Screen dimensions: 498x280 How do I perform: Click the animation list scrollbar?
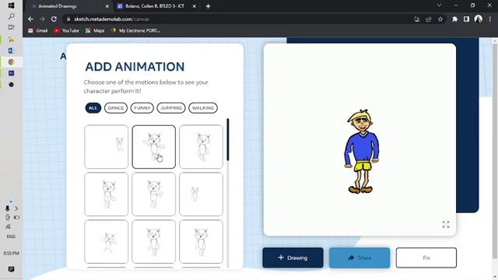(x=228, y=140)
